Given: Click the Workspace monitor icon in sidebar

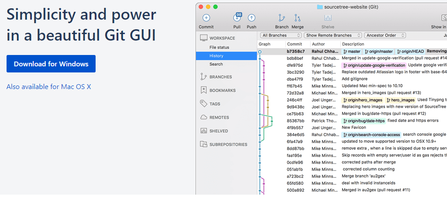Looking at the screenshot, I should pyautogui.click(x=203, y=38).
